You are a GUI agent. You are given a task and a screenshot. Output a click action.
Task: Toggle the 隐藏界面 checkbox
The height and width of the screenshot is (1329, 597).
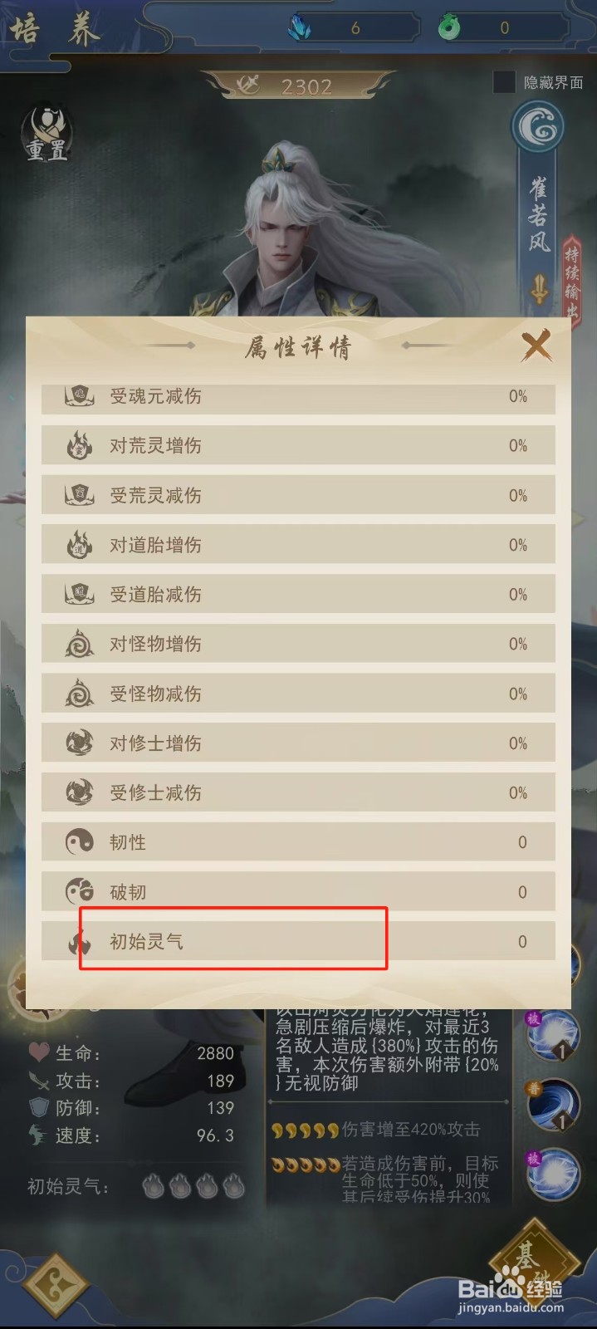pyautogui.click(x=504, y=82)
